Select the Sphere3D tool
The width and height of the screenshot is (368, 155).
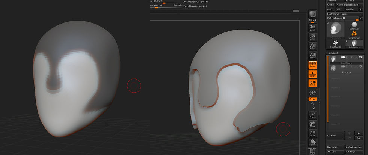pos(354,25)
